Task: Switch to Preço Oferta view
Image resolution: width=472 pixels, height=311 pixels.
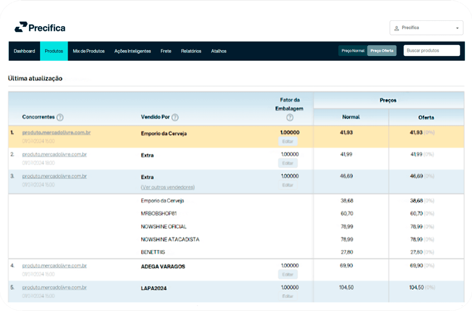Action: [x=382, y=51]
